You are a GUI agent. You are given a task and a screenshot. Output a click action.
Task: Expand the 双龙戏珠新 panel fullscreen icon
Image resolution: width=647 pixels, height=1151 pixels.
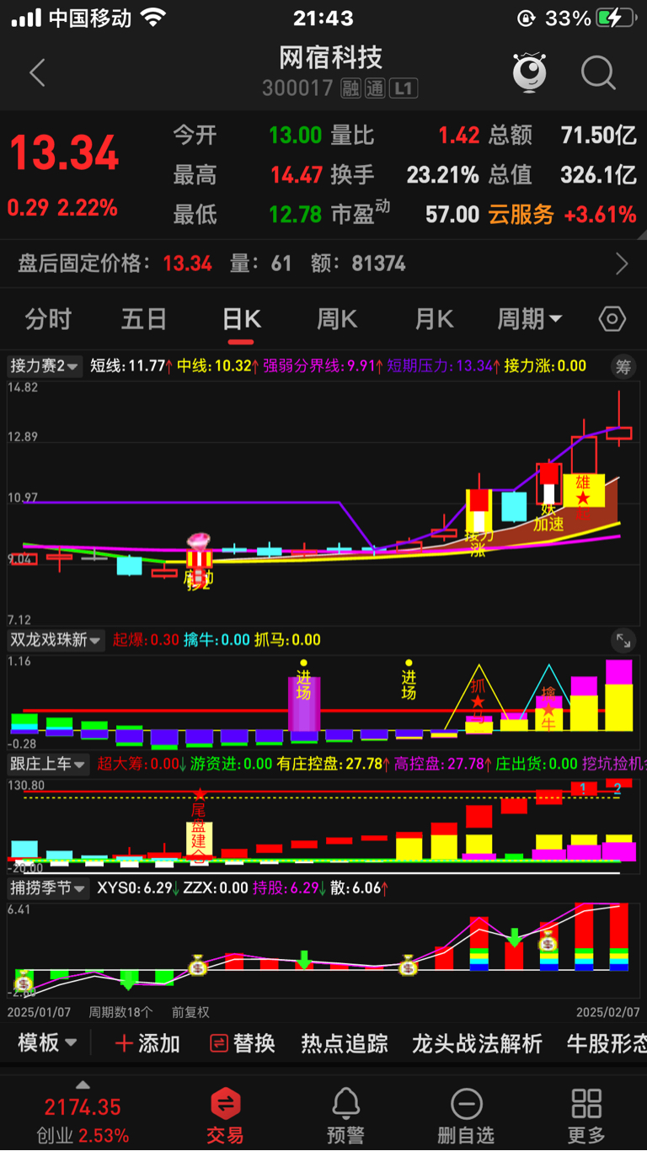[x=623, y=641]
